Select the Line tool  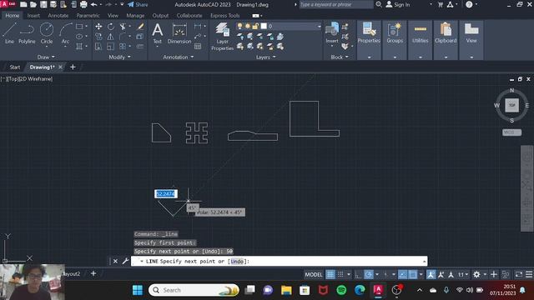[x=9, y=33]
